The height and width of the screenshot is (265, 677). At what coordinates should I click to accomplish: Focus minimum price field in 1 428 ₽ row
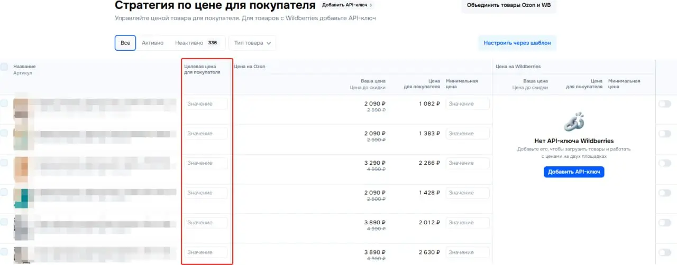tap(468, 193)
